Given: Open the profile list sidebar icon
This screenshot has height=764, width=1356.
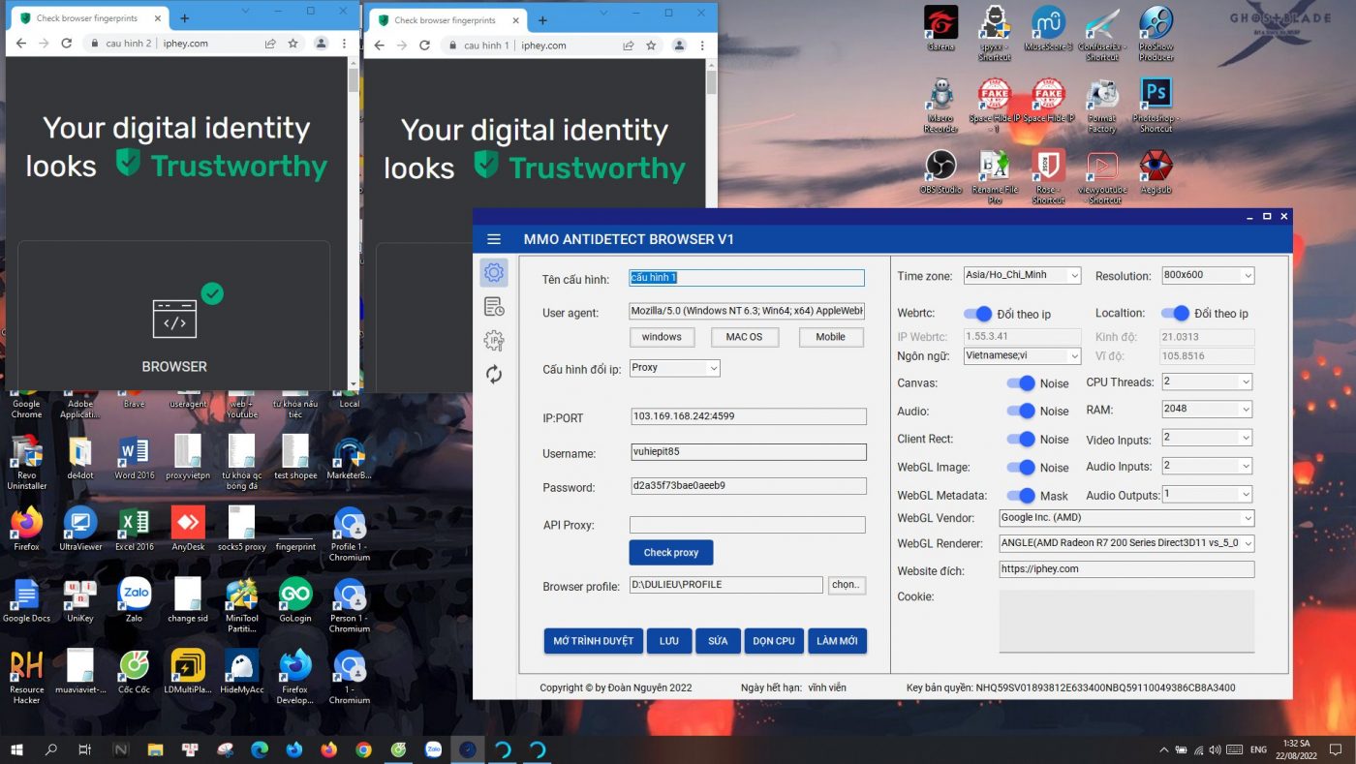Looking at the screenshot, I should [494, 306].
